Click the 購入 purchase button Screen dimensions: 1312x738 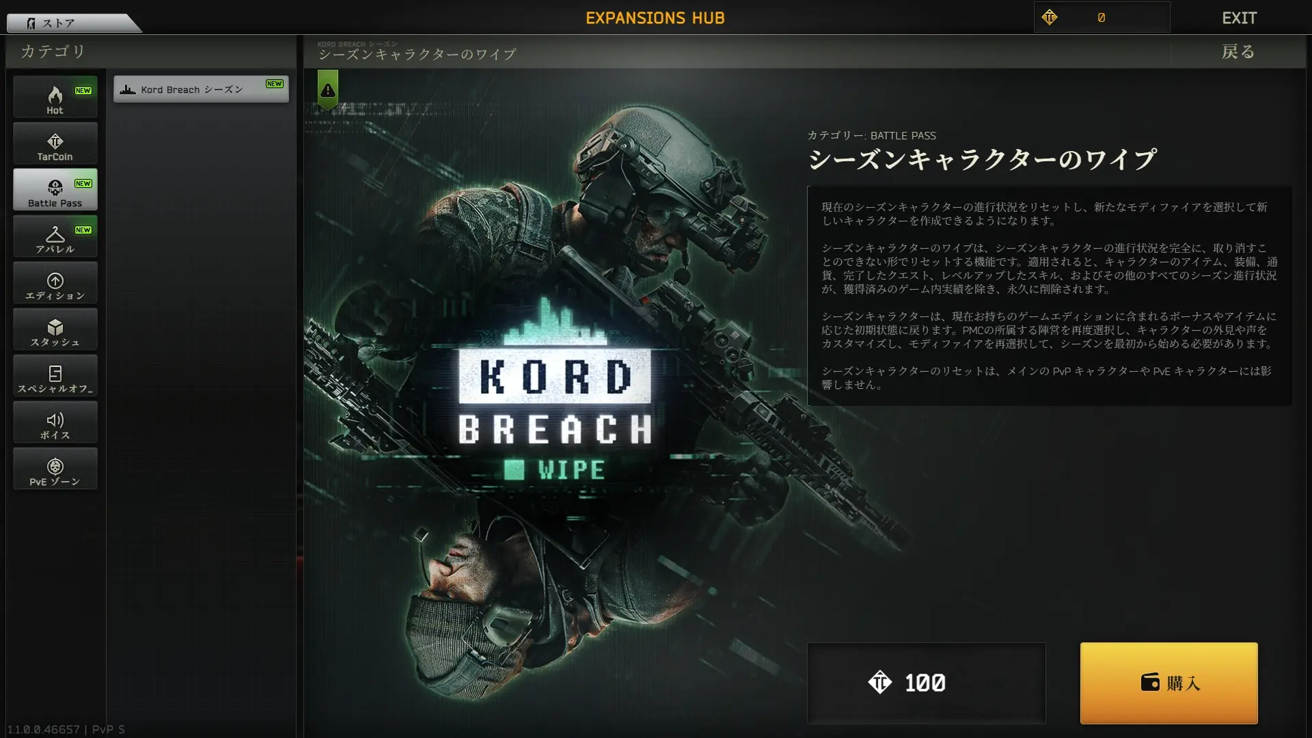pos(1168,683)
